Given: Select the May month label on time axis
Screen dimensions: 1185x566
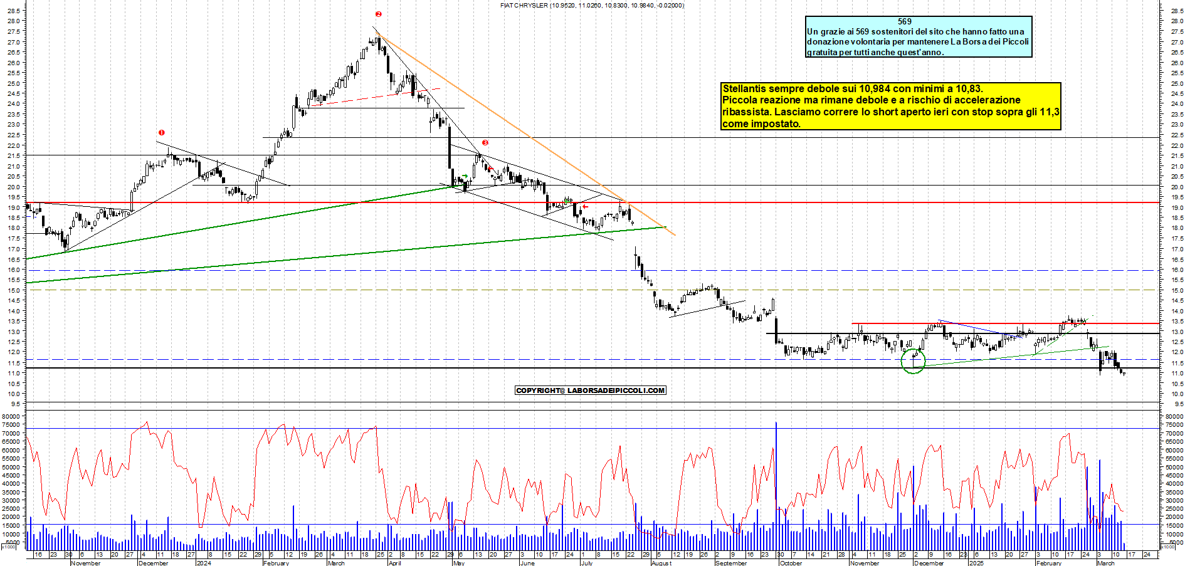Looking at the screenshot, I should (459, 563).
